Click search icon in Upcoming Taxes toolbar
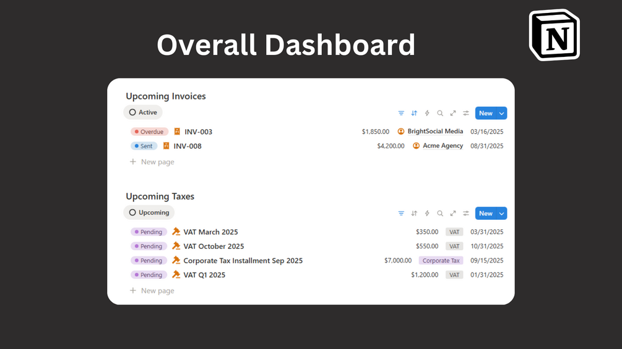Image resolution: width=622 pixels, height=349 pixels. tap(440, 213)
